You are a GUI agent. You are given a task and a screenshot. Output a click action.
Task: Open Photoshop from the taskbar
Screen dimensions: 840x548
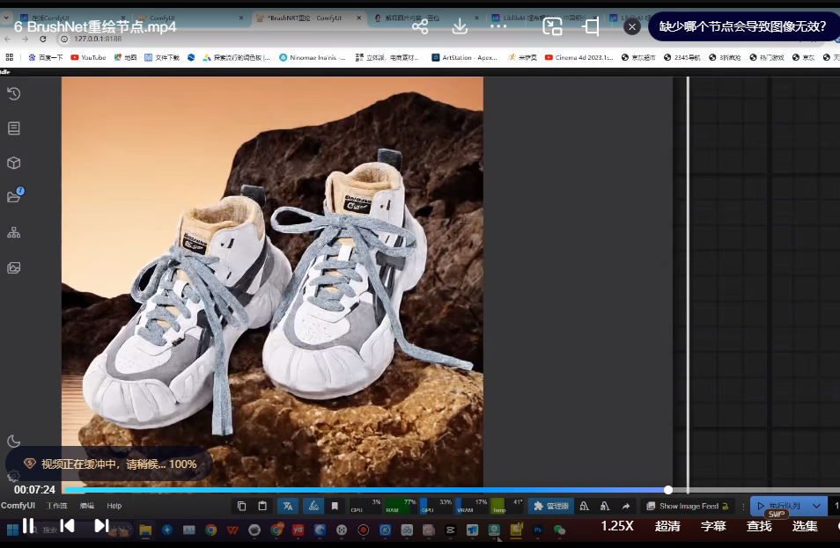(538, 530)
